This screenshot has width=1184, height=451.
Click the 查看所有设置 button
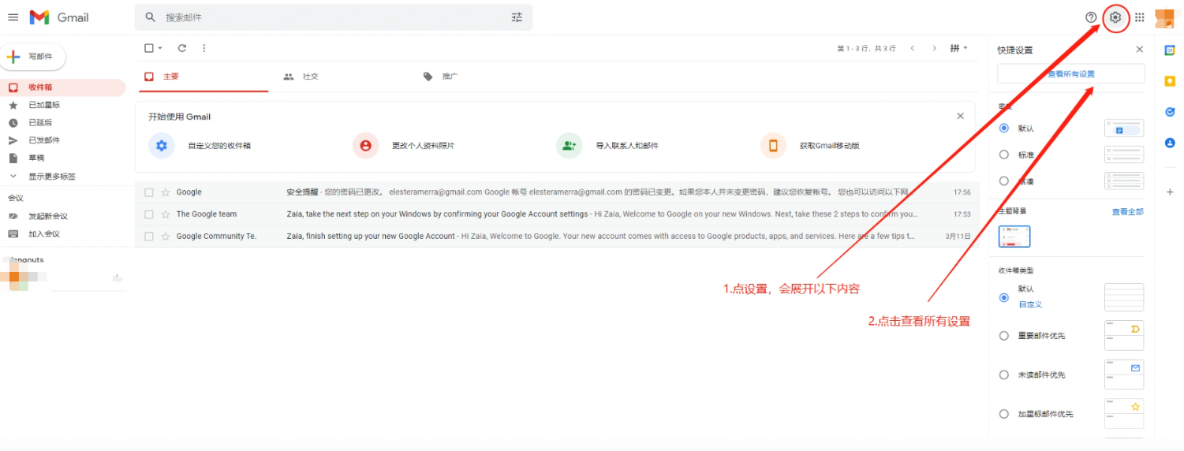click(1070, 74)
